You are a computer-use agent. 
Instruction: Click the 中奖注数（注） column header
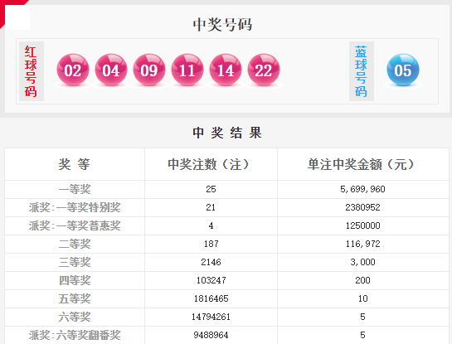pos(208,164)
